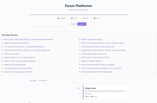Open the Ana Sayfa nav item
This screenshot has height=103, width=157.
61,18
